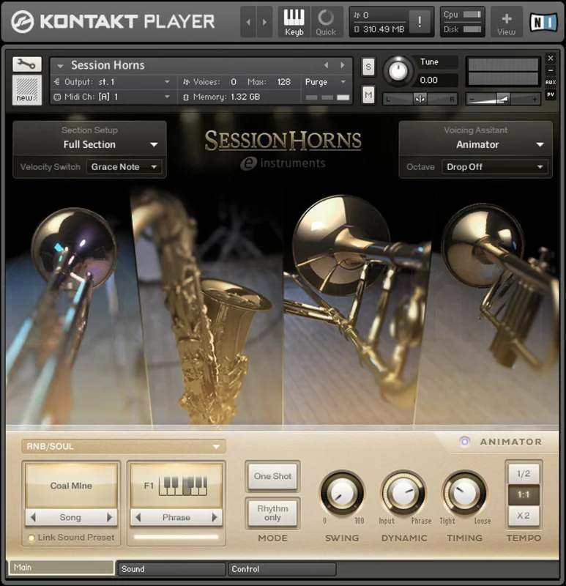Enable Link Sound Preset

(31, 538)
